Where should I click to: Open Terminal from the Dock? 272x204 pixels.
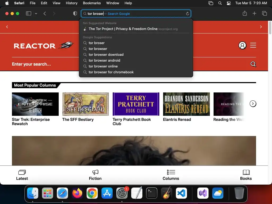[152, 193]
